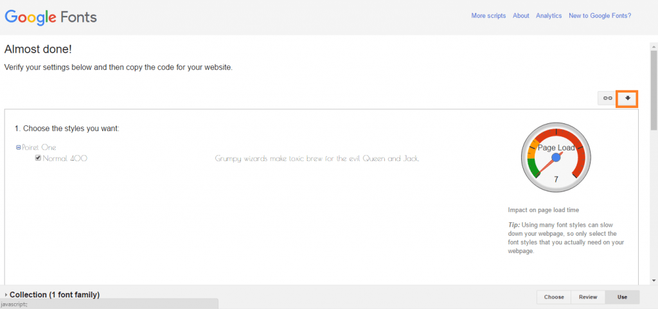This screenshot has width=658, height=309.
Task: Click the Choose the styles you want heading
Action: [x=67, y=128]
